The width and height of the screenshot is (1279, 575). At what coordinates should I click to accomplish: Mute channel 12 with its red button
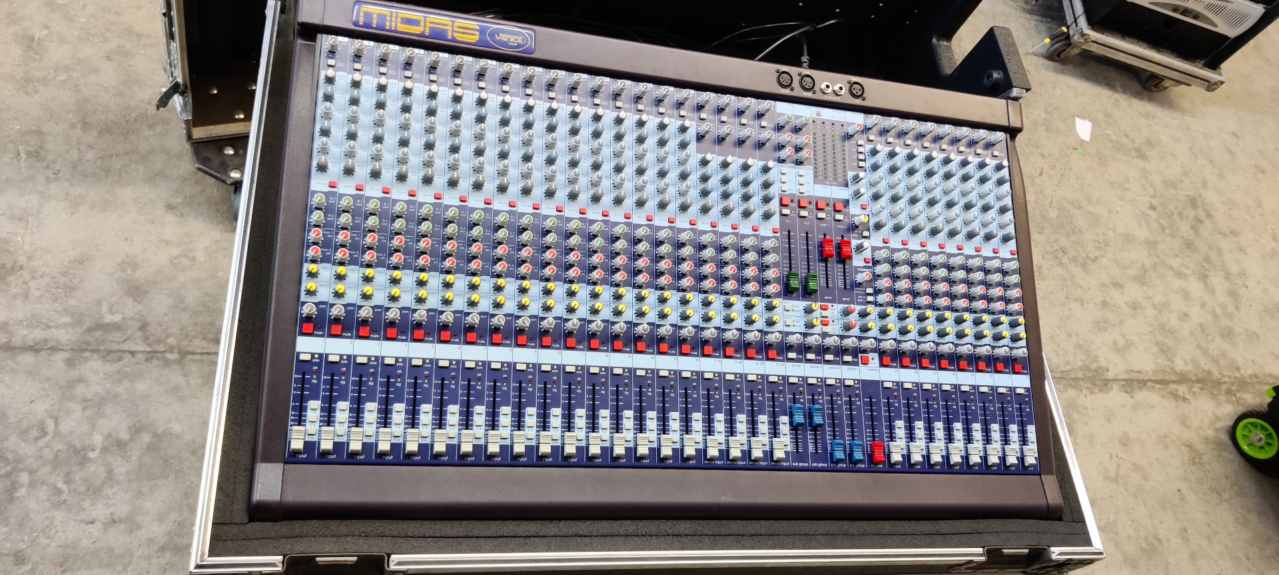[x=595, y=343]
